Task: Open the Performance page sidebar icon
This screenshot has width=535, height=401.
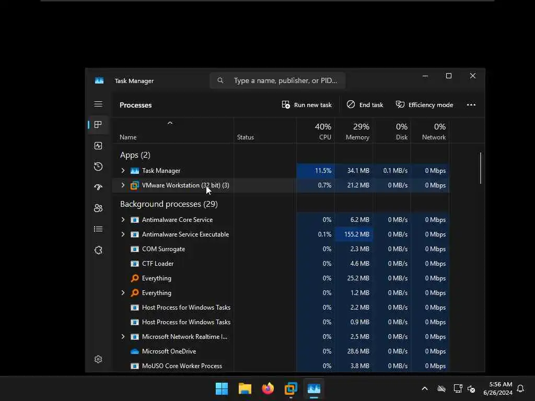Action: click(98, 146)
